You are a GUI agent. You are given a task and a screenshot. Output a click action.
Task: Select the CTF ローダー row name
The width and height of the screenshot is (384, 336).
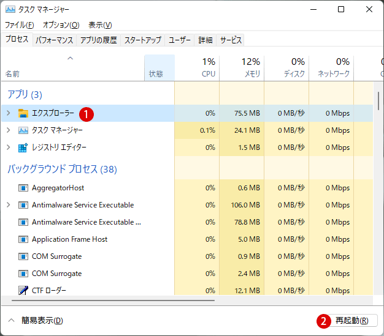[x=49, y=291]
